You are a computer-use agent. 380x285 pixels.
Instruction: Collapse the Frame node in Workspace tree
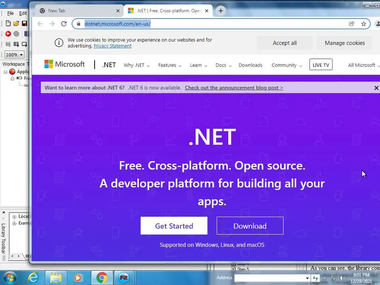click(x=12, y=78)
